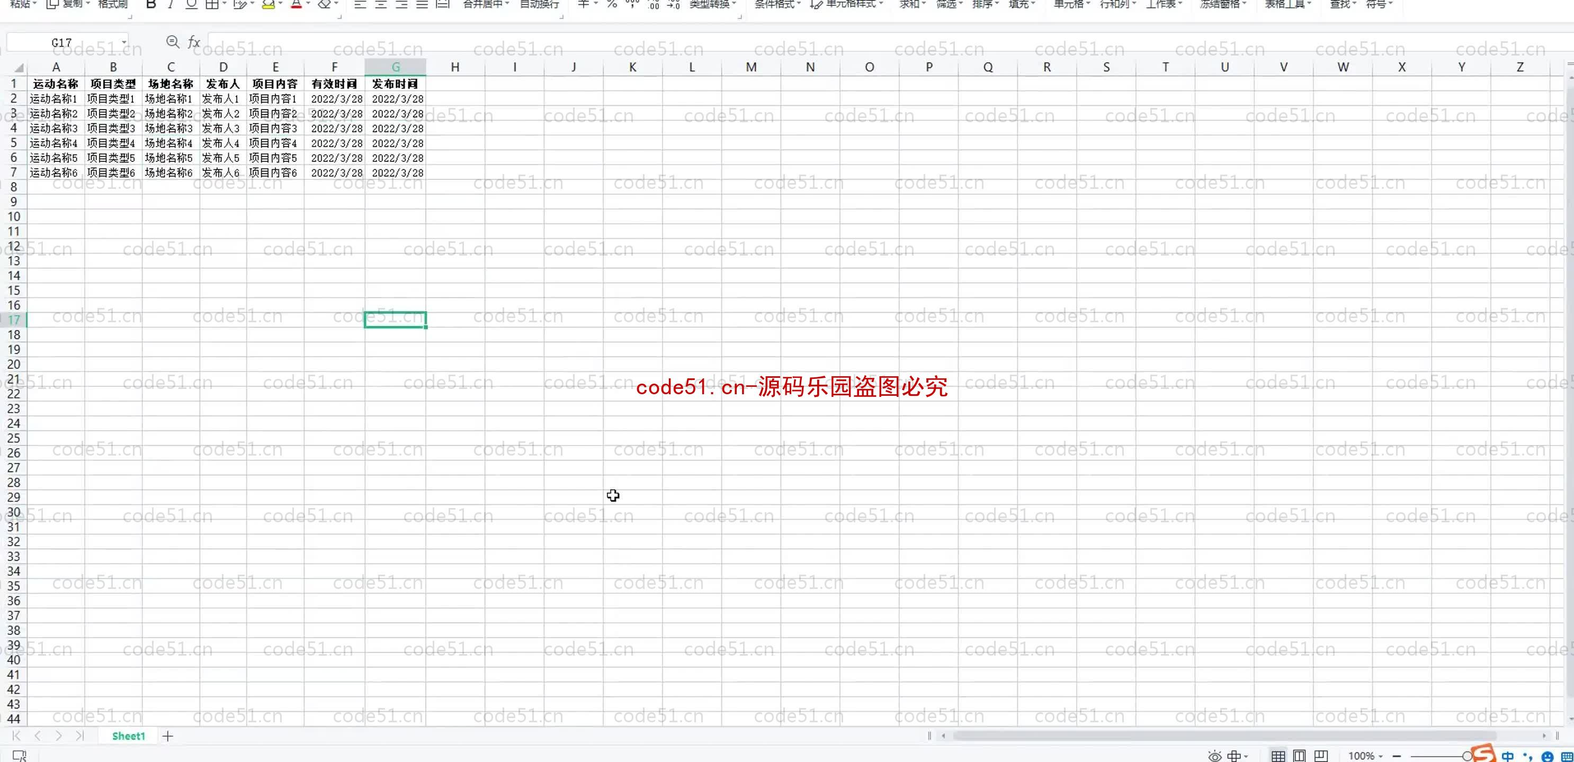Open the currency format dropdown
Image resolution: width=1574 pixels, height=762 pixels.
(x=587, y=4)
